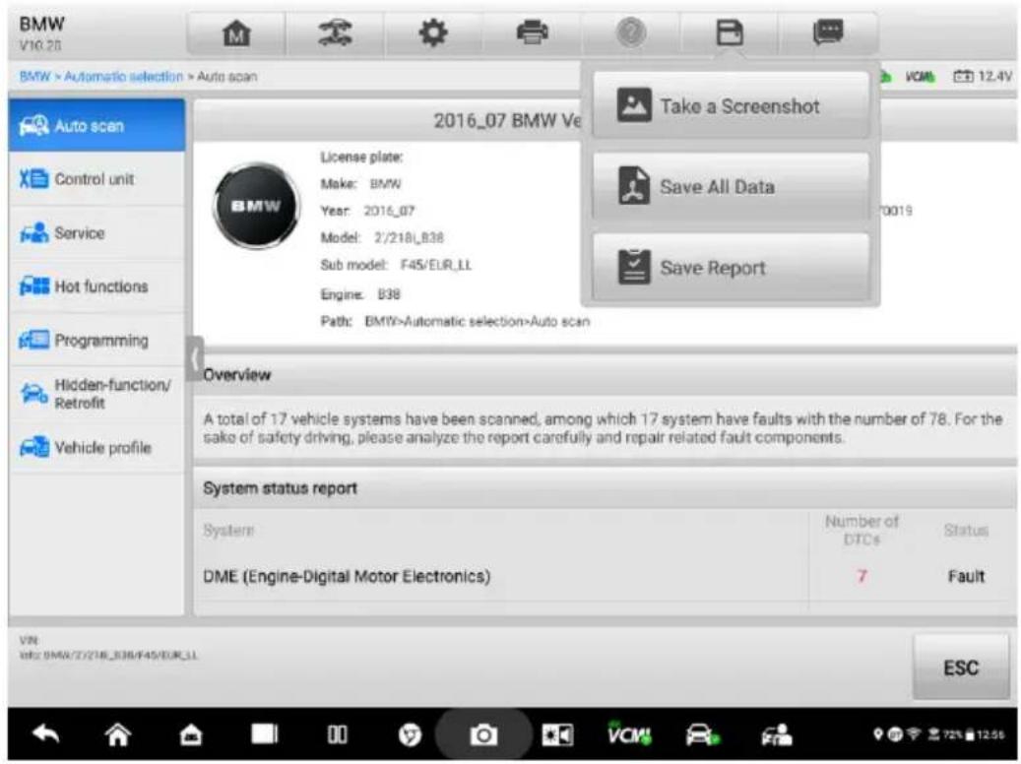The width and height of the screenshot is (1021, 764).
Task: Choose Save Report option
Action: (731, 267)
